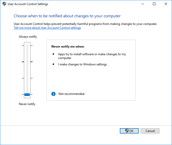
Task: Click slider track at second notification level
Action: pyautogui.click(x=27, y=62)
